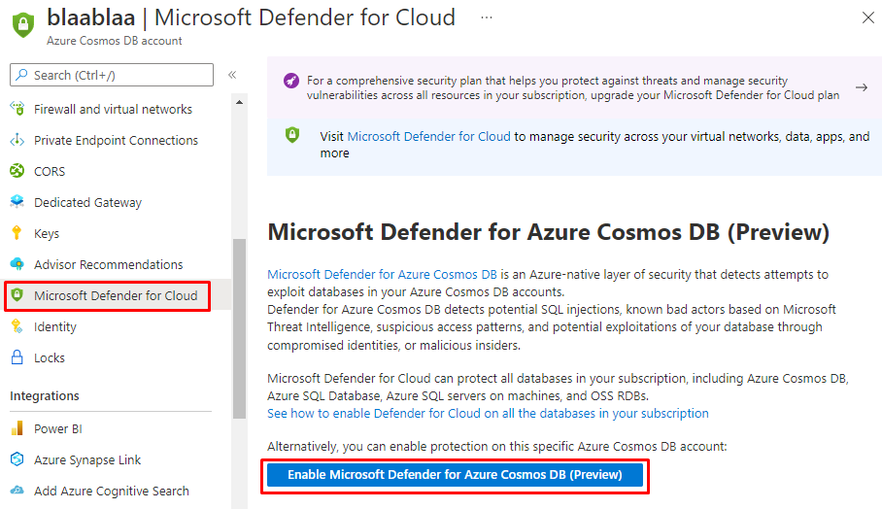882x509 pixels.
Task: Click the Power BI icon
Action: click(x=17, y=428)
